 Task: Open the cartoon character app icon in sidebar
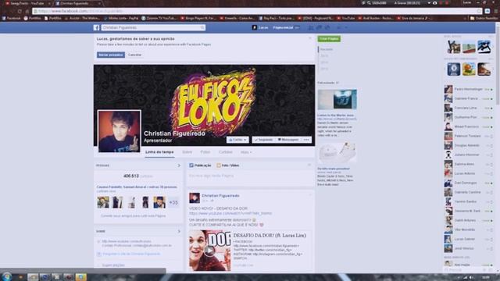469,69
